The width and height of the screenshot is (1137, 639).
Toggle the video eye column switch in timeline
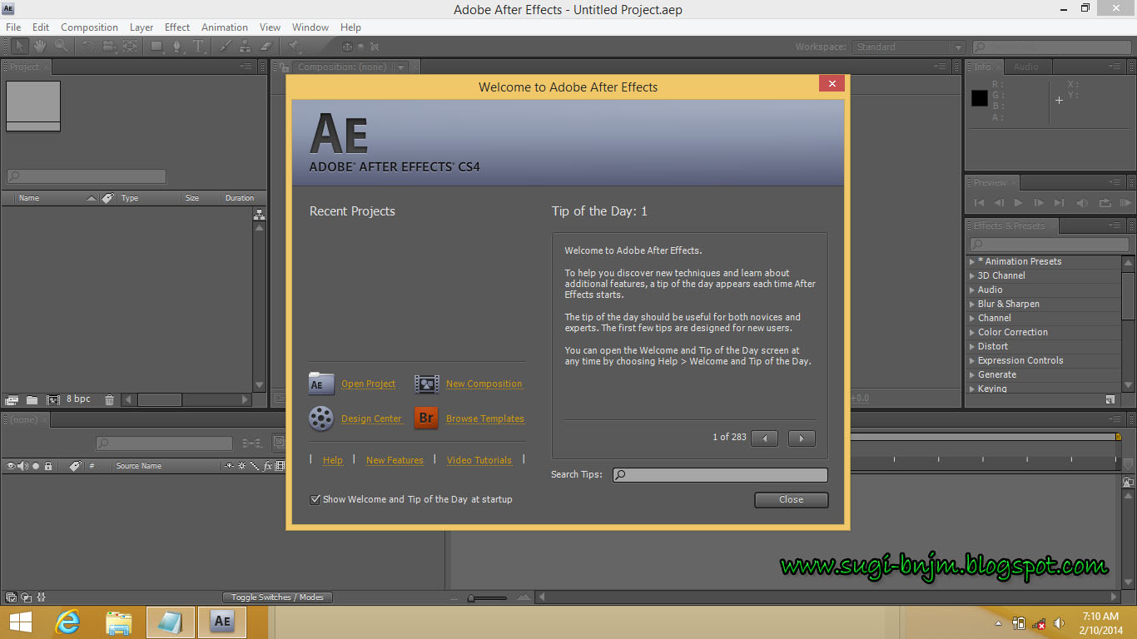12,466
